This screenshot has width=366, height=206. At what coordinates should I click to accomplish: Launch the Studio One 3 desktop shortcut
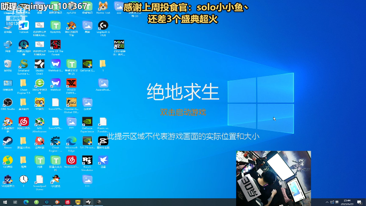coord(39,67)
